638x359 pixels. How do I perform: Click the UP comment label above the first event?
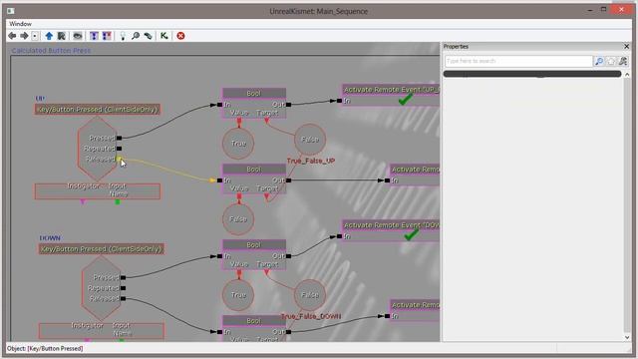tap(40, 98)
